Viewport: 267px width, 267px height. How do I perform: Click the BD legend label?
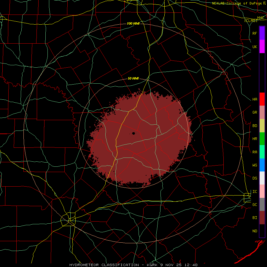click(x=255, y=126)
